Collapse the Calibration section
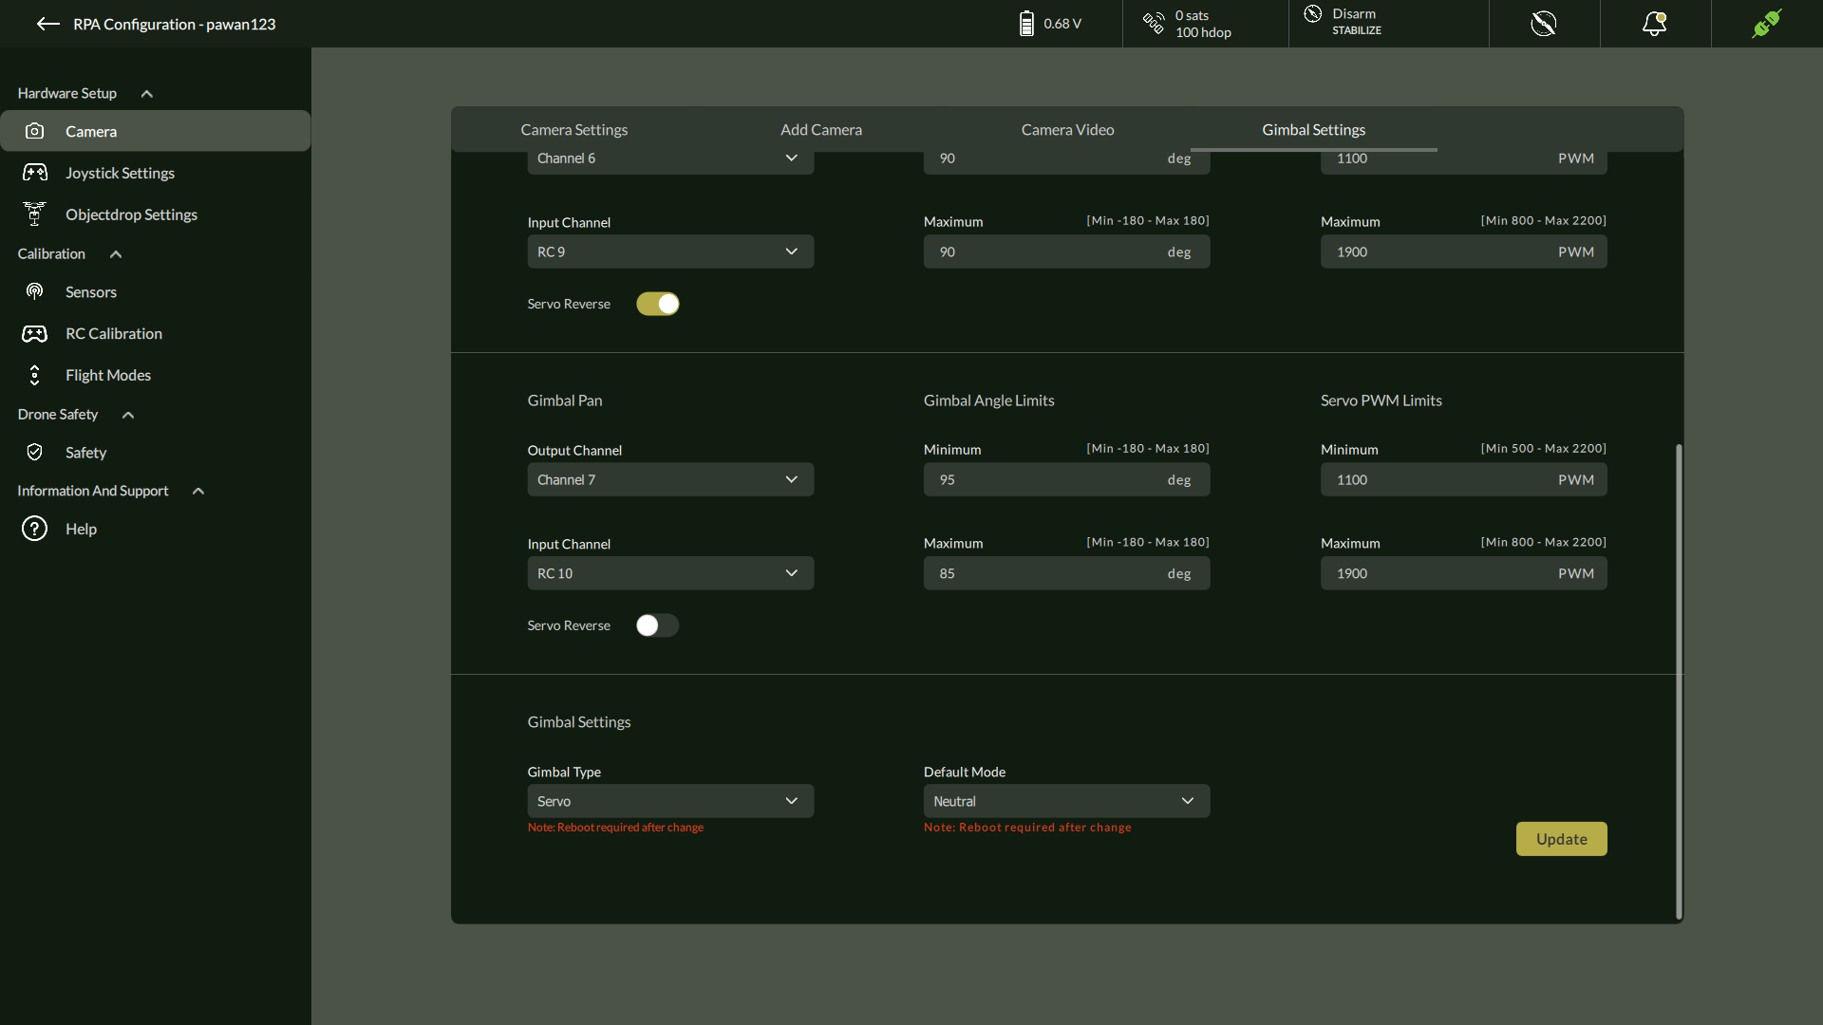This screenshot has width=1823, height=1025. (116, 253)
